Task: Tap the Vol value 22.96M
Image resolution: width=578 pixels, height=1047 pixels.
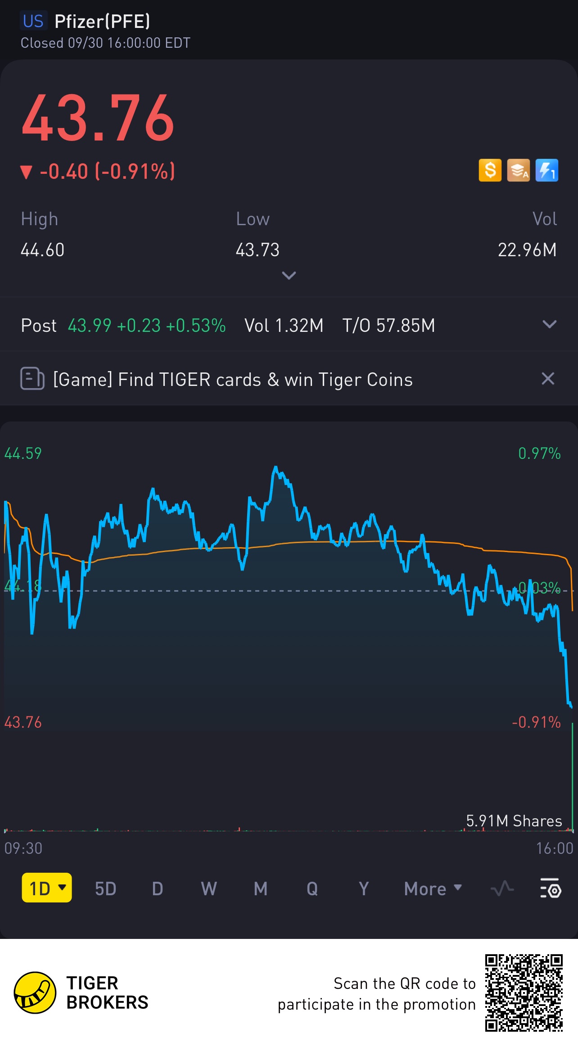Action: click(527, 250)
